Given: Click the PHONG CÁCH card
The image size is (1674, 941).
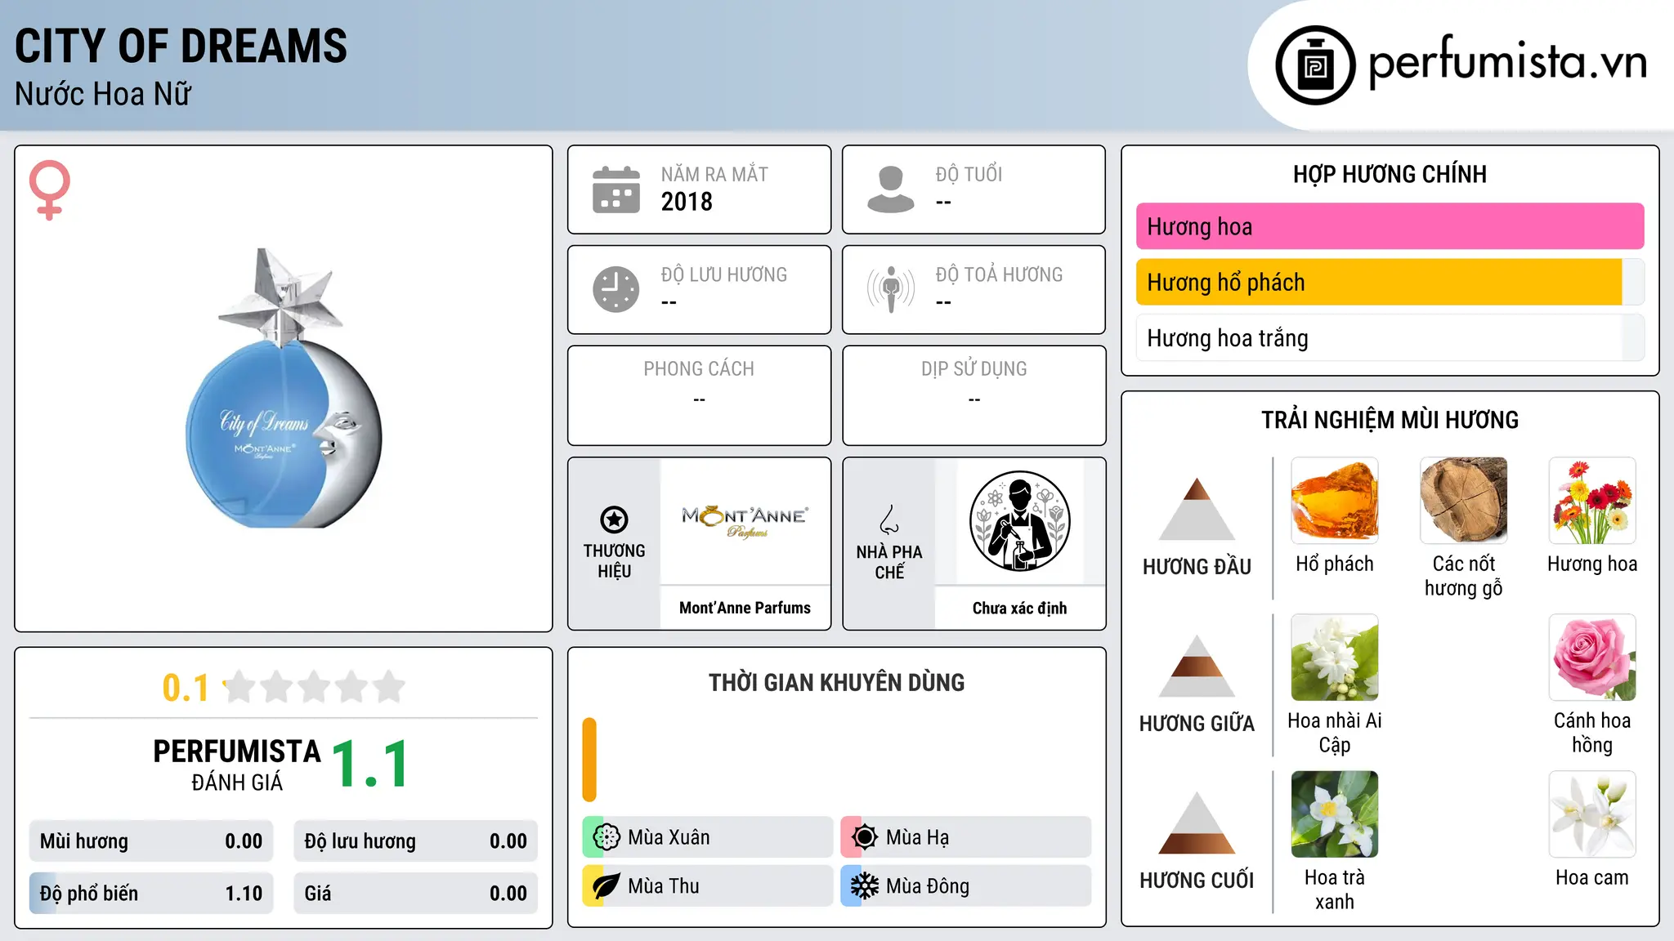Looking at the screenshot, I should click(x=699, y=395).
